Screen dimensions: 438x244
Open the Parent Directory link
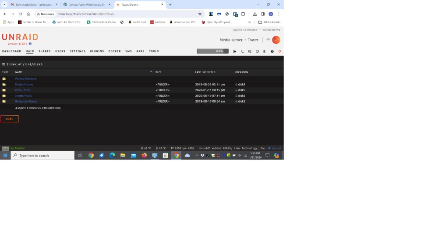26,78
